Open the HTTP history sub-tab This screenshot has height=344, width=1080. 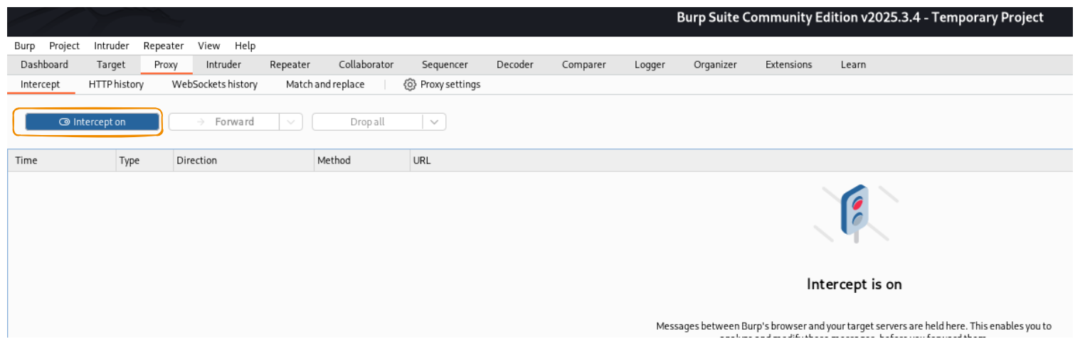pyautogui.click(x=116, y=85)
